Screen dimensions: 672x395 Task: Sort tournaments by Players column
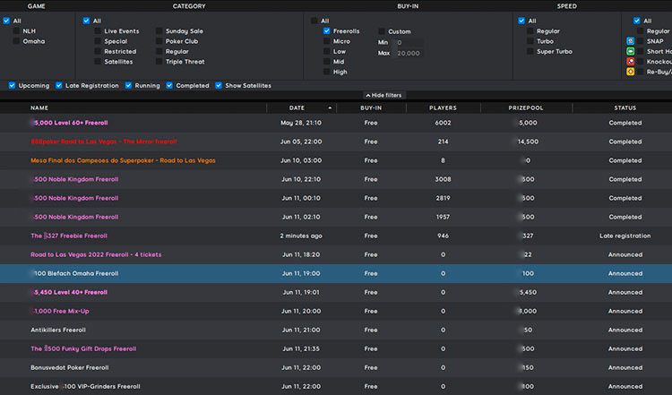click(443, 107)
